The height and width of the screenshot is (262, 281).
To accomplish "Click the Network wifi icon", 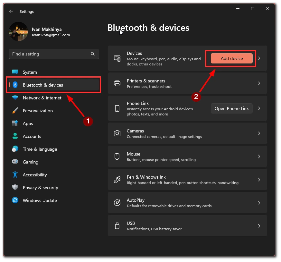I will click(15, 98).
